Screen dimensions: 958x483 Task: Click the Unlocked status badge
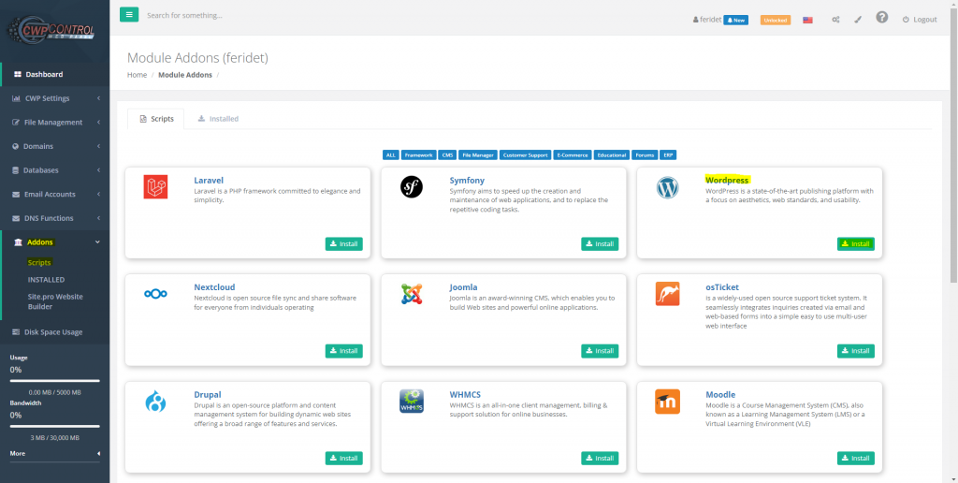tap(776, 20)
